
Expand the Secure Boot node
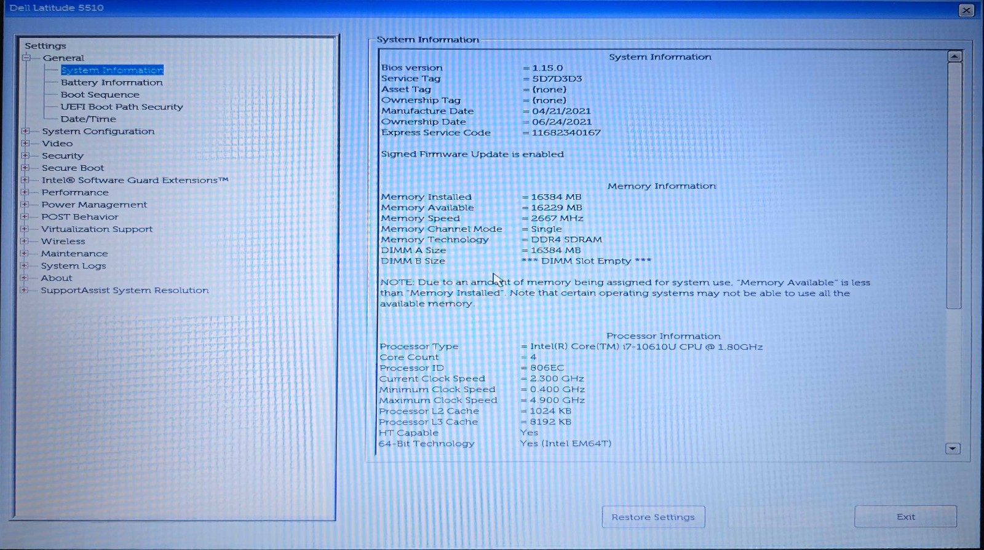(x=25, y=168)
